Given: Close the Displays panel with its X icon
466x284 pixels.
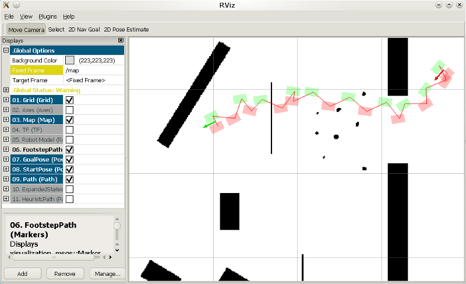Looking at the screenshot, I should (121, 41).
